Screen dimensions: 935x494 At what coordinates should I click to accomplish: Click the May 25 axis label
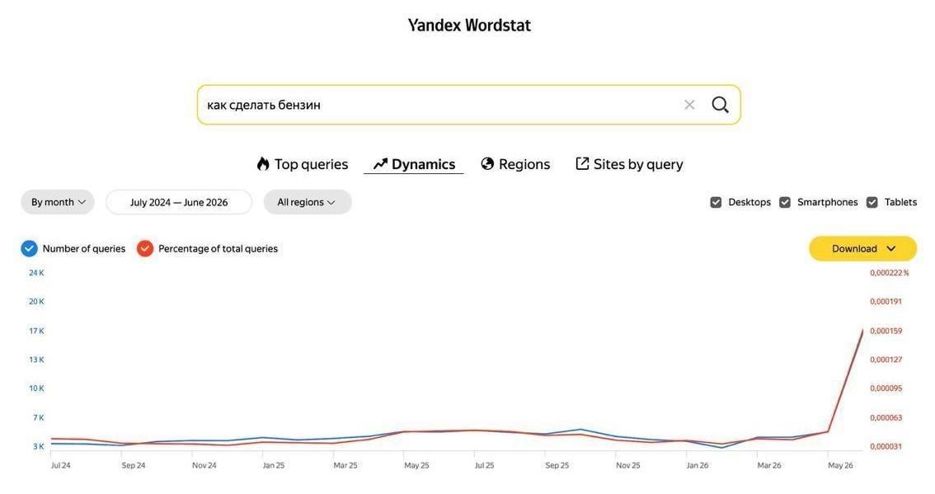tap(416, 465)
